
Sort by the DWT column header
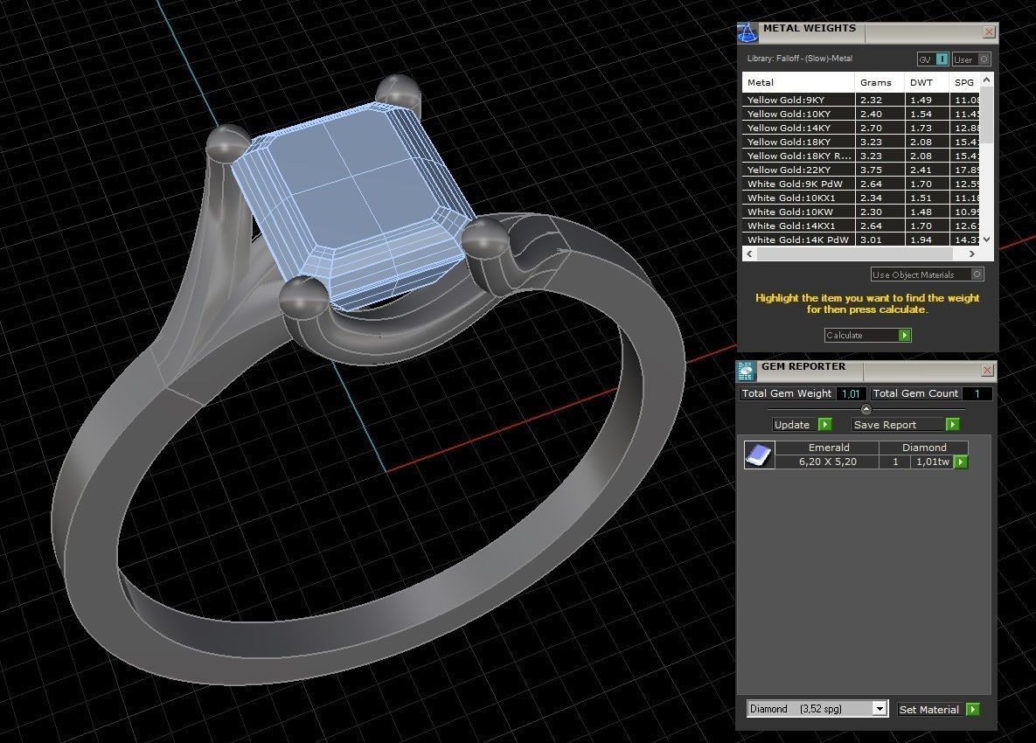click(x=927, y=82)
